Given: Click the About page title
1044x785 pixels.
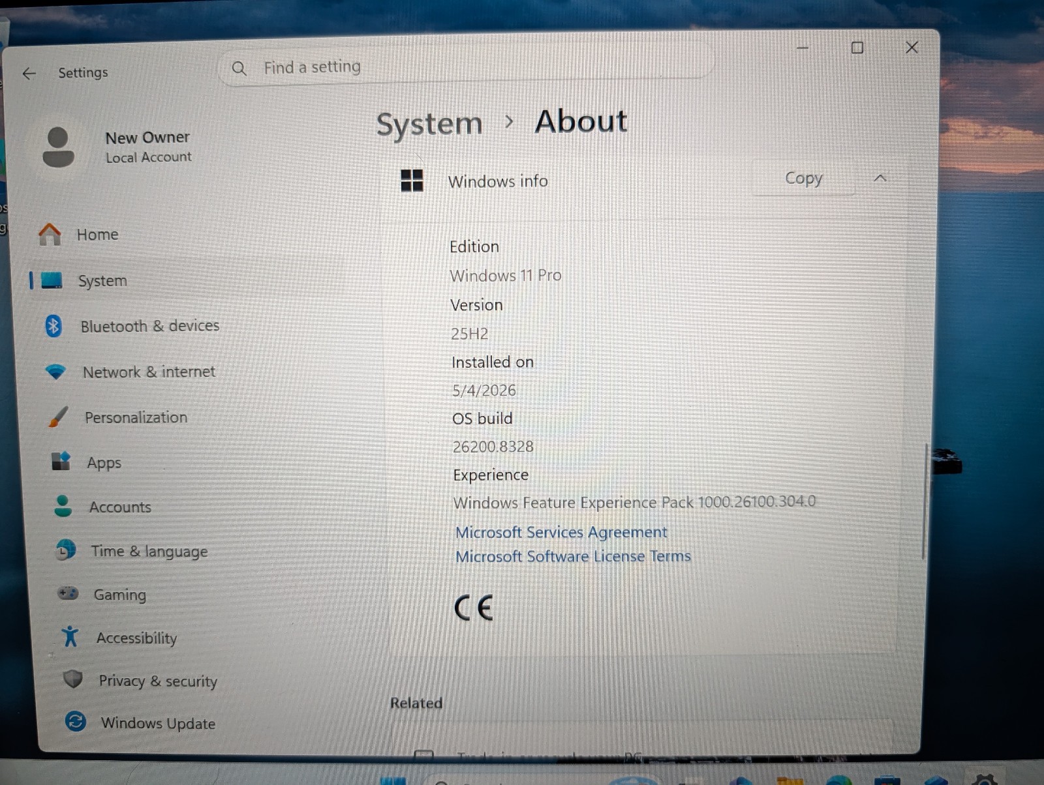Looking at the screenshot, I should [581, 121].
